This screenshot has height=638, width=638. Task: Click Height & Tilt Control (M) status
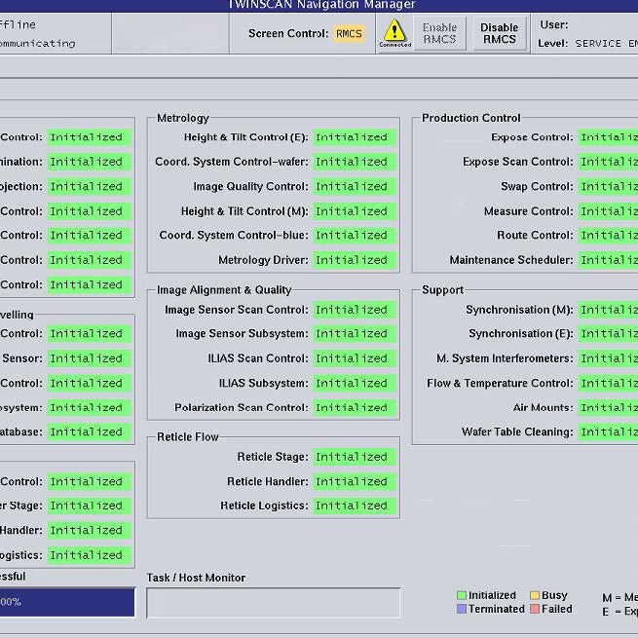tap(354, 211)
